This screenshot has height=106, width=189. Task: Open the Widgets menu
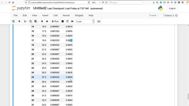(79, 15)
